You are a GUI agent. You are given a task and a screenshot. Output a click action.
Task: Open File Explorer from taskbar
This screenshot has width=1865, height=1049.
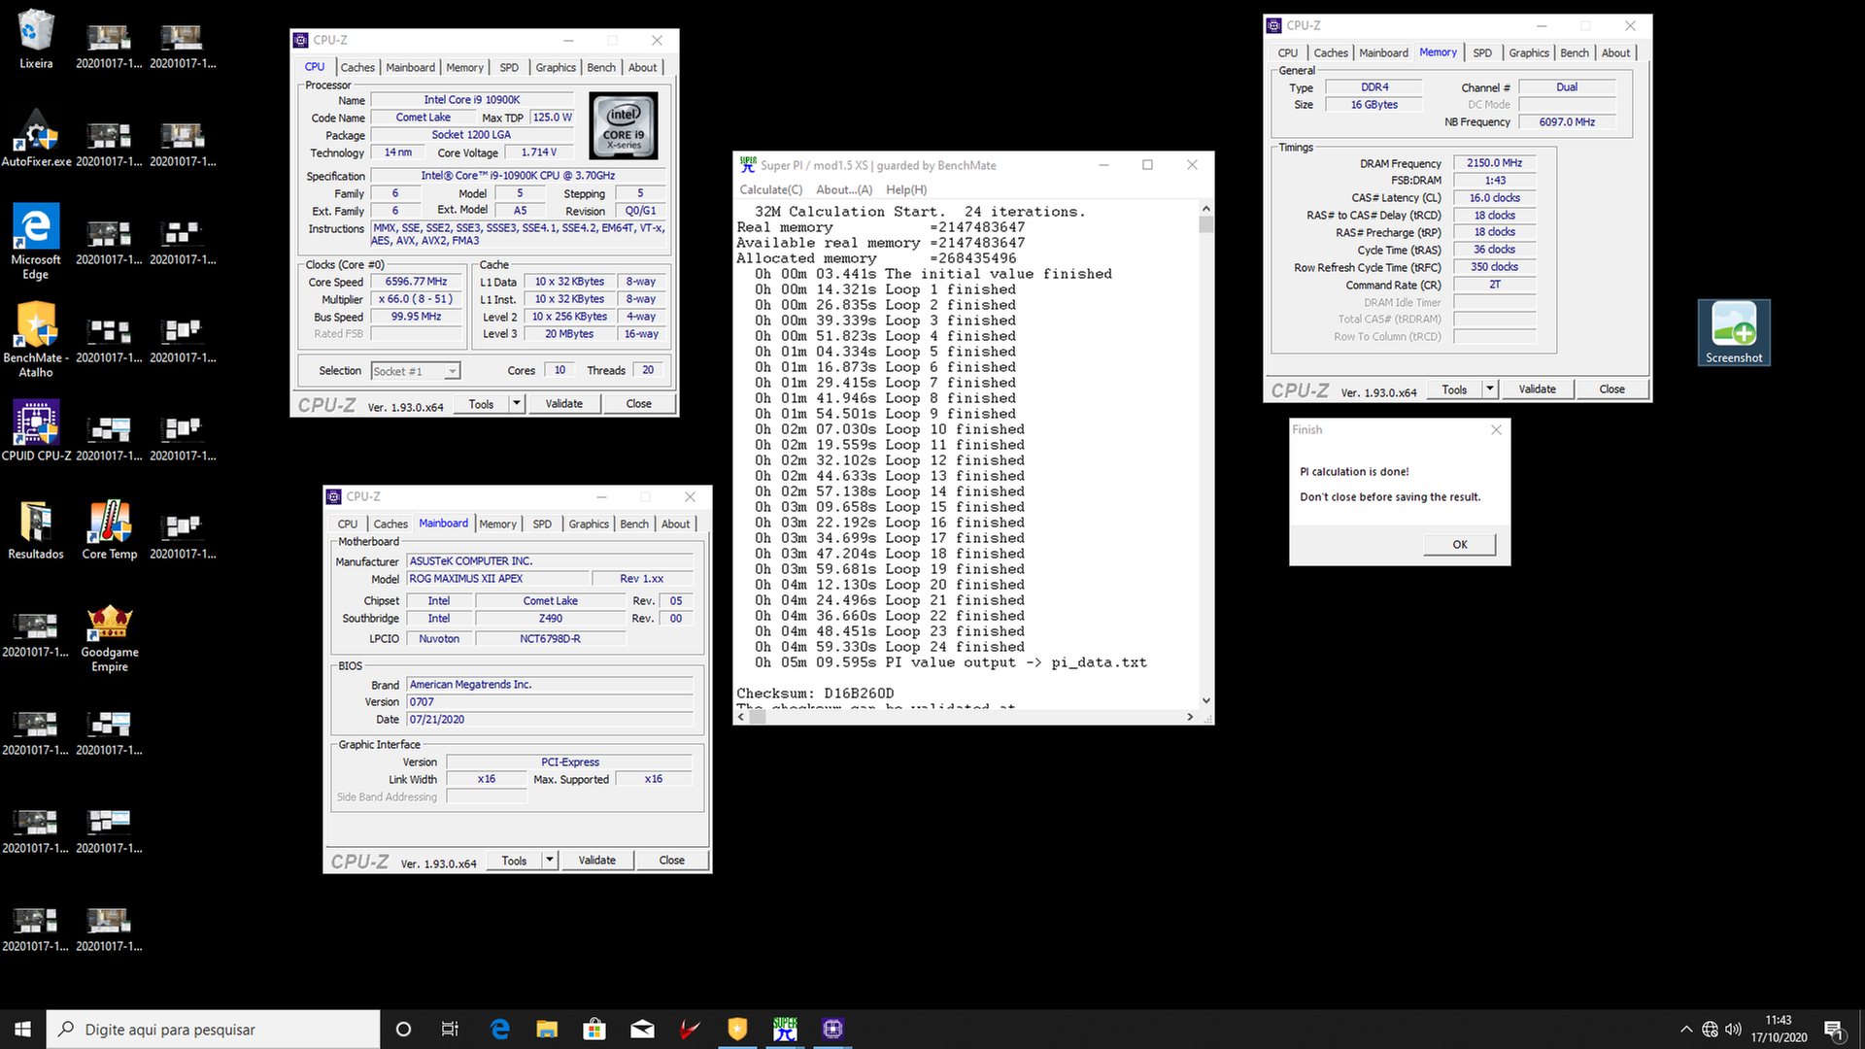(x=547, y=1030)
